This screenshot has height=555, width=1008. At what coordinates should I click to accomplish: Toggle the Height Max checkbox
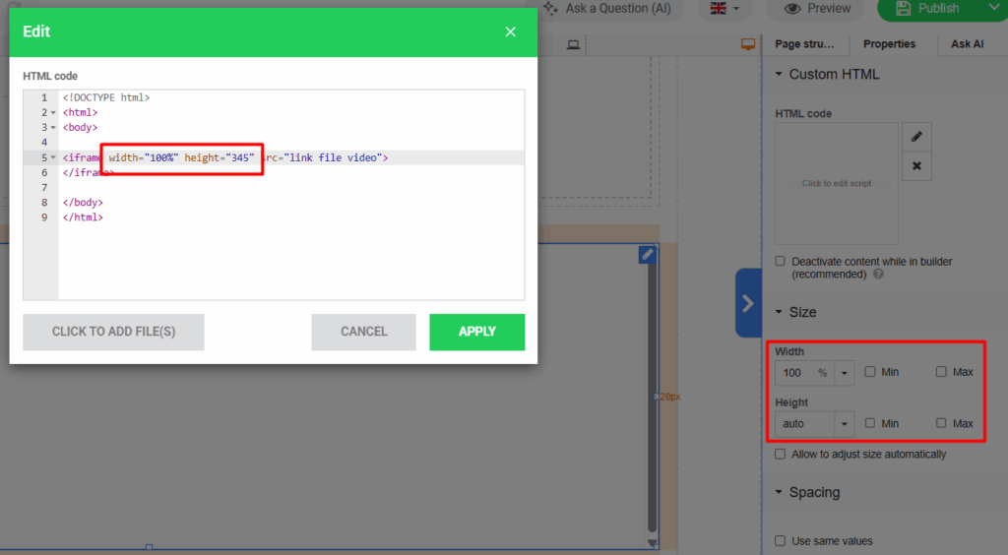pos(941,423)
